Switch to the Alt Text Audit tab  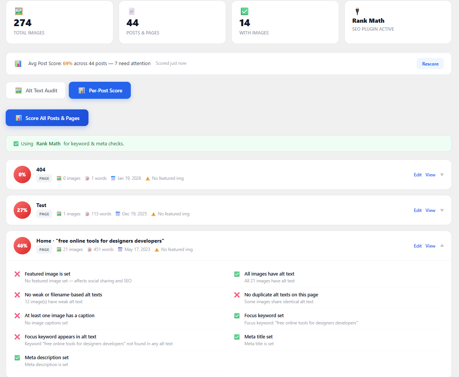coord(36,90)
